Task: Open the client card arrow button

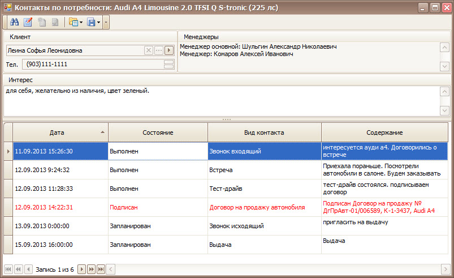Action: coord(168,50)
